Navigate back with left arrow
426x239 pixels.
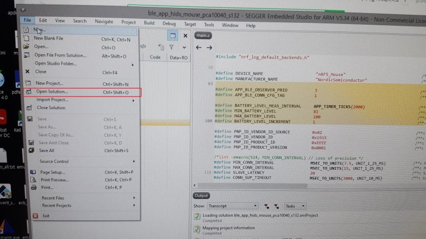(198, 47)
